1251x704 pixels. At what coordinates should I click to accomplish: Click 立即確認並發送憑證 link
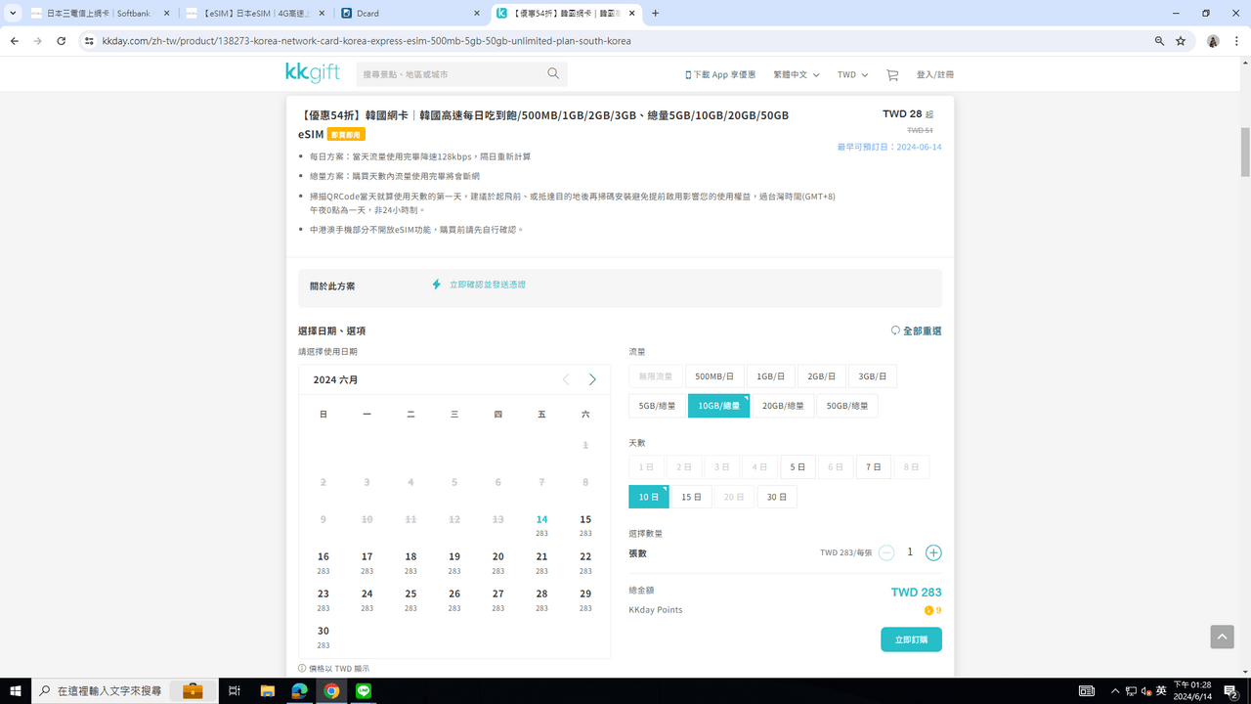tap(488, 285)
